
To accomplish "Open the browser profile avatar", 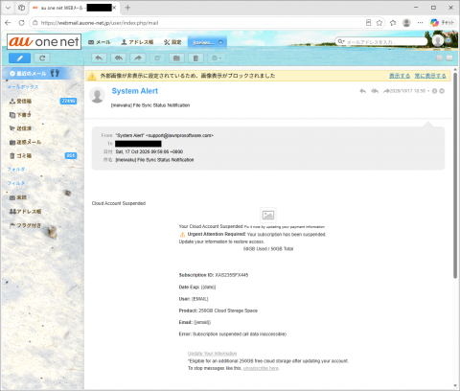I will 406,23.
